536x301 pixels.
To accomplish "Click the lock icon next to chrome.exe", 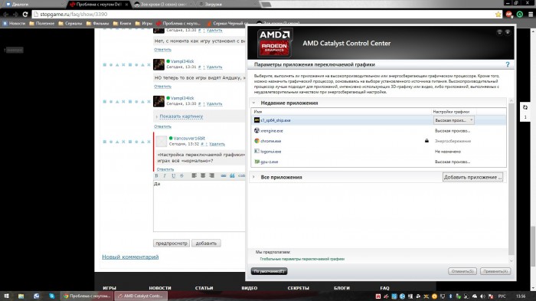I will coord(427,141).
